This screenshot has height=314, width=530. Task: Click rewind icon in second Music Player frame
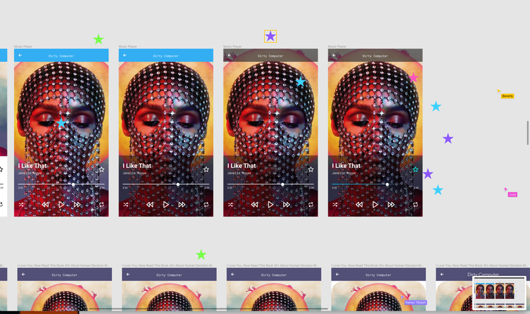[150, 205]
